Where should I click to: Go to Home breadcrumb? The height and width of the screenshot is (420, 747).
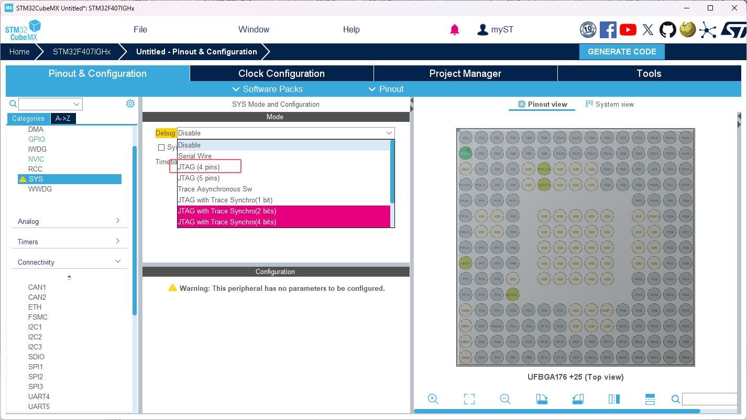point(19,52)
